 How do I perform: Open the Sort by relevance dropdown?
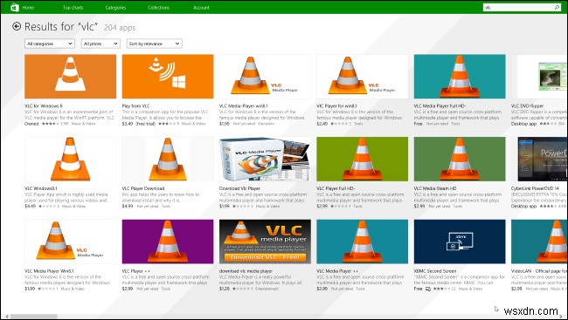click(x=155, y=44)
